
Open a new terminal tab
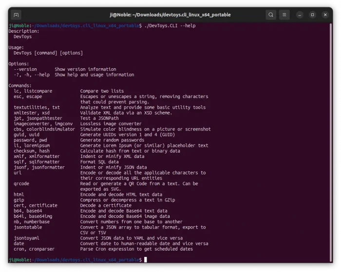[x=16, y=15]
